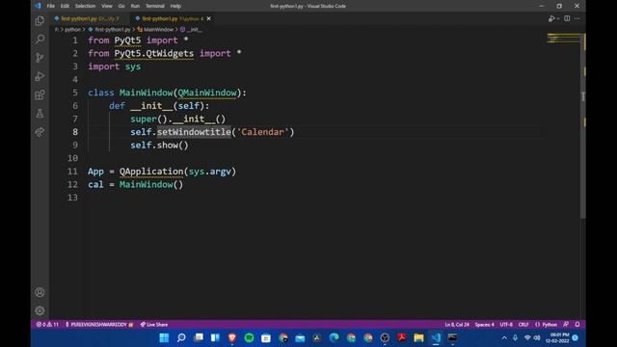
Task: Open Brave browser from the taskbar
Action: (x=231, y=337)
